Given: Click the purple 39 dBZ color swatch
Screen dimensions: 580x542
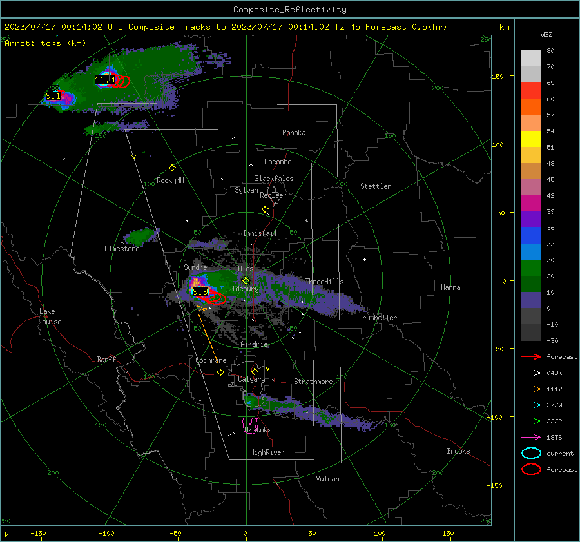Looking at the screenshot, I should [531, 219].
